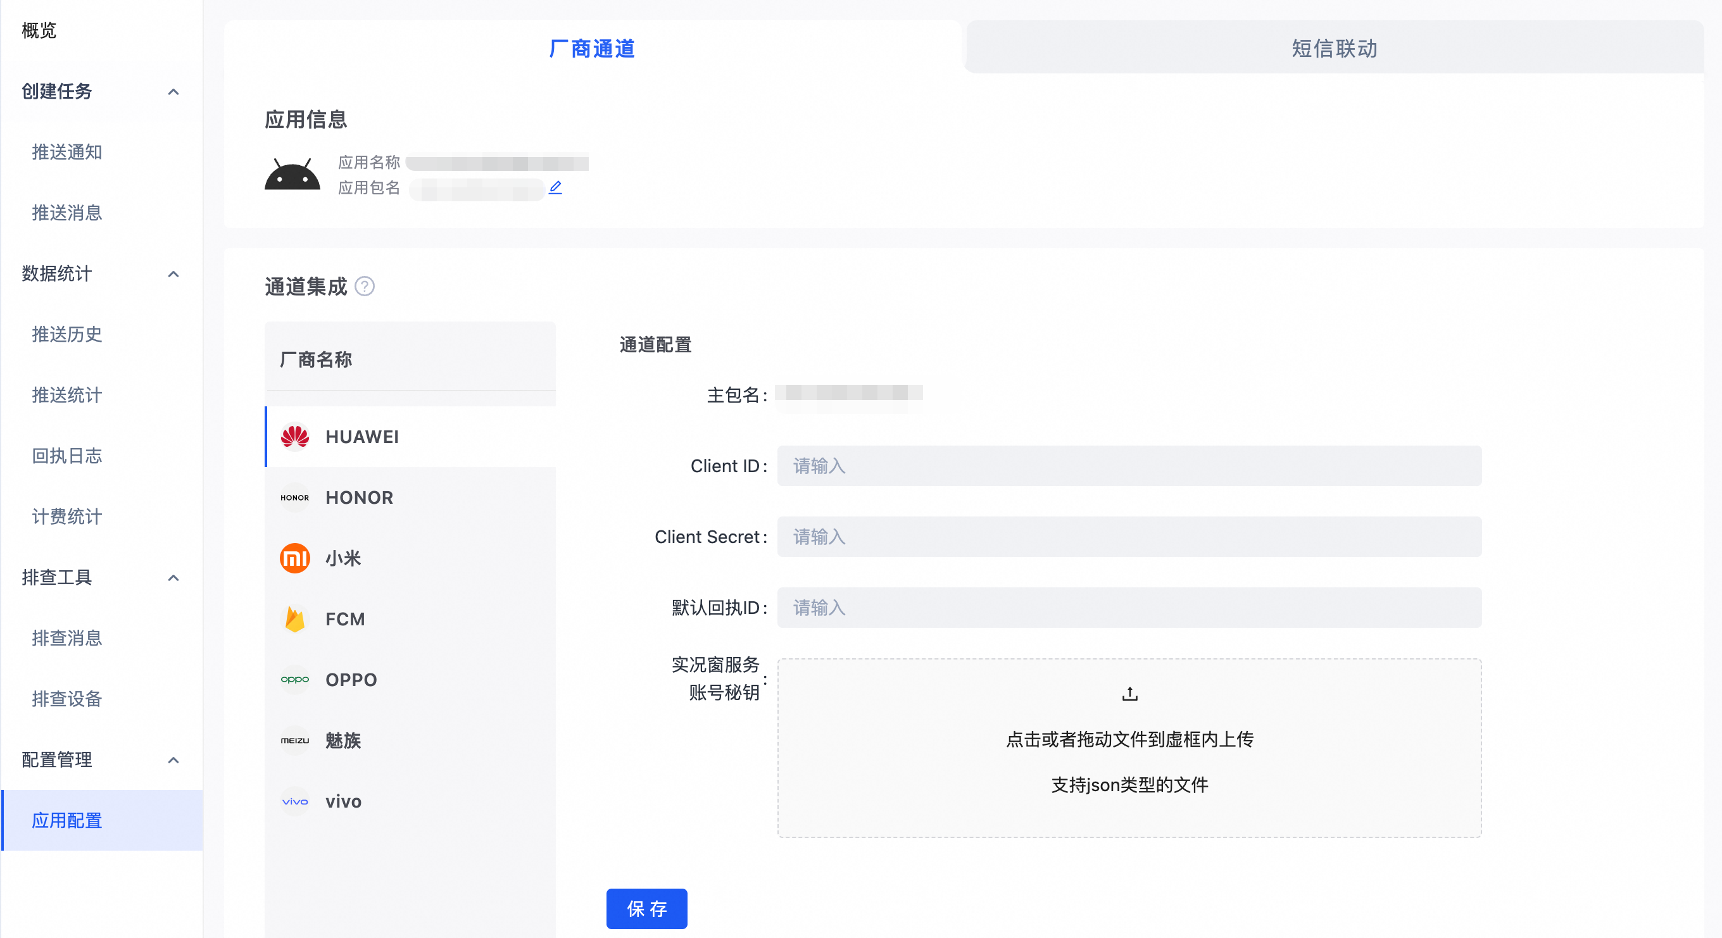Click the help question mark beside 通道集成
Screen dimensions: 1722x938
tap(364, 287)
